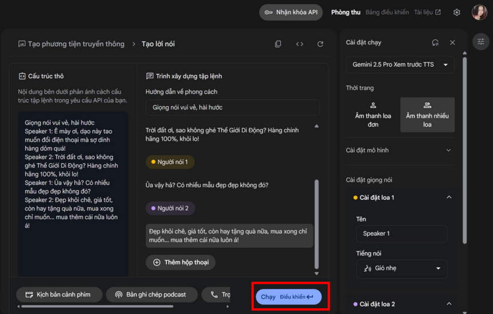493x314 pixels.
Task: Select Âm thanh loa đơn mode
Action: point(373,115)
